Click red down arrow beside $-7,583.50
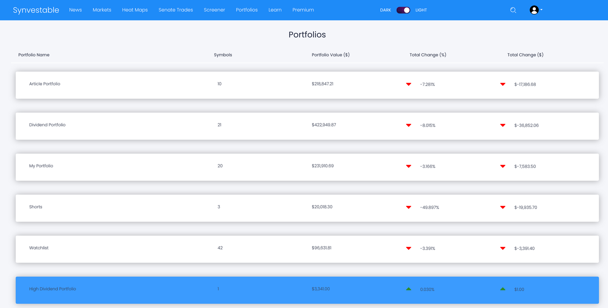Viewport: 608px width, 308px height. tap(503, 166)
